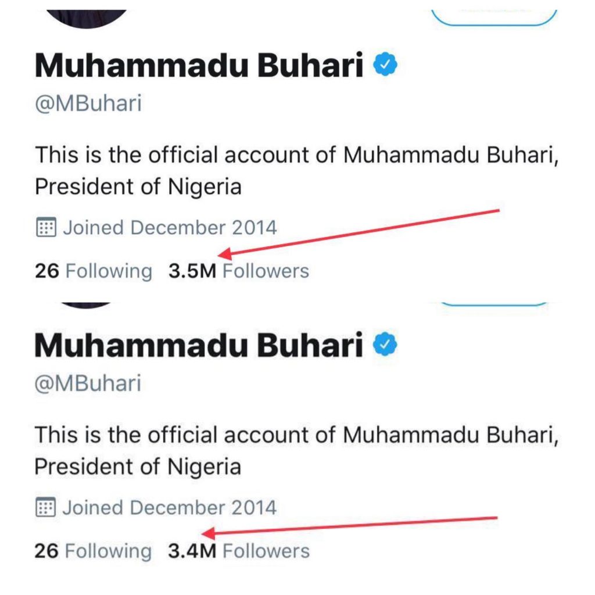Click Joined December 2014 in the lower profile
The width and height of the screenshot is (595, 595).
click(170, 508)
